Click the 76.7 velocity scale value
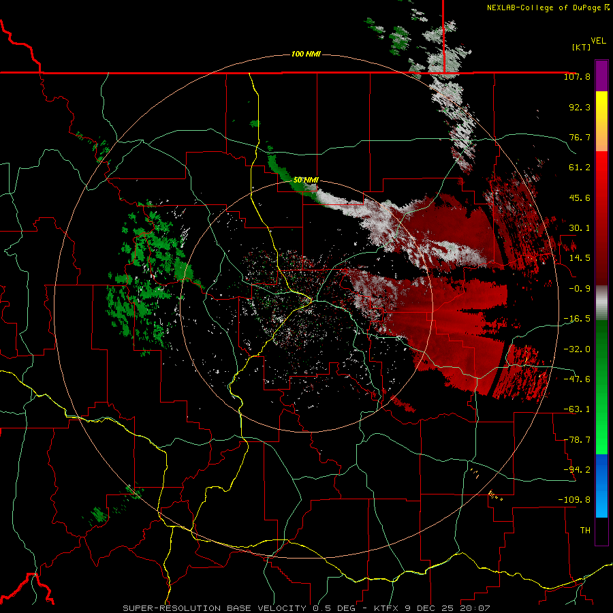613x613 pixels. click(x=580, y=137)
